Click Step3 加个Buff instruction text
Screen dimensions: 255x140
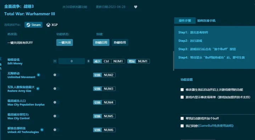pos(207,49)
